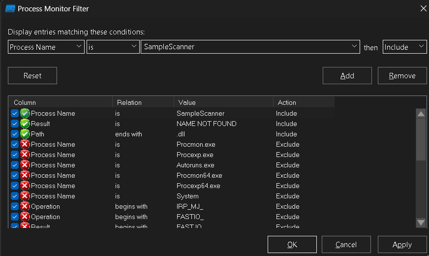Click the green include icon for SampleScanner row
The width and height of the screenshot is (429, 256).
point(25,113)
